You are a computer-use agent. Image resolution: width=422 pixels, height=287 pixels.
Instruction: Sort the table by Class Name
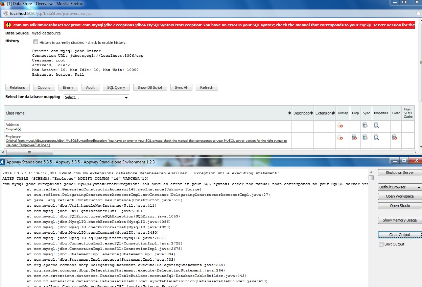click(x=289, y=113)
